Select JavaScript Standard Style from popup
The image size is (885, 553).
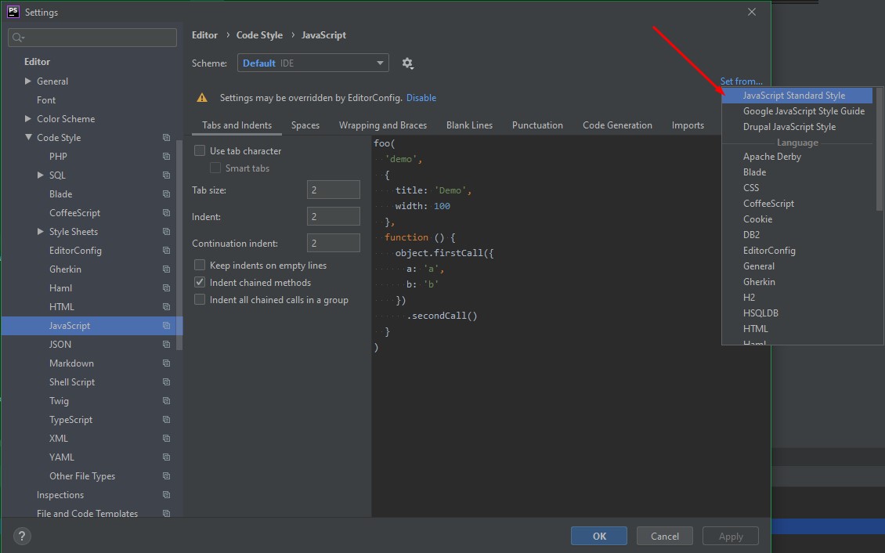[x=797, y=96]
